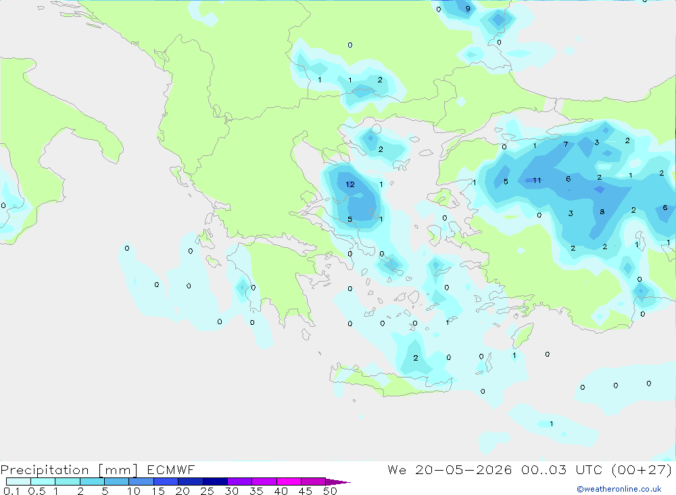Click legend tick label '35'
The image size is (676, 495).
[x=256, y=491]
